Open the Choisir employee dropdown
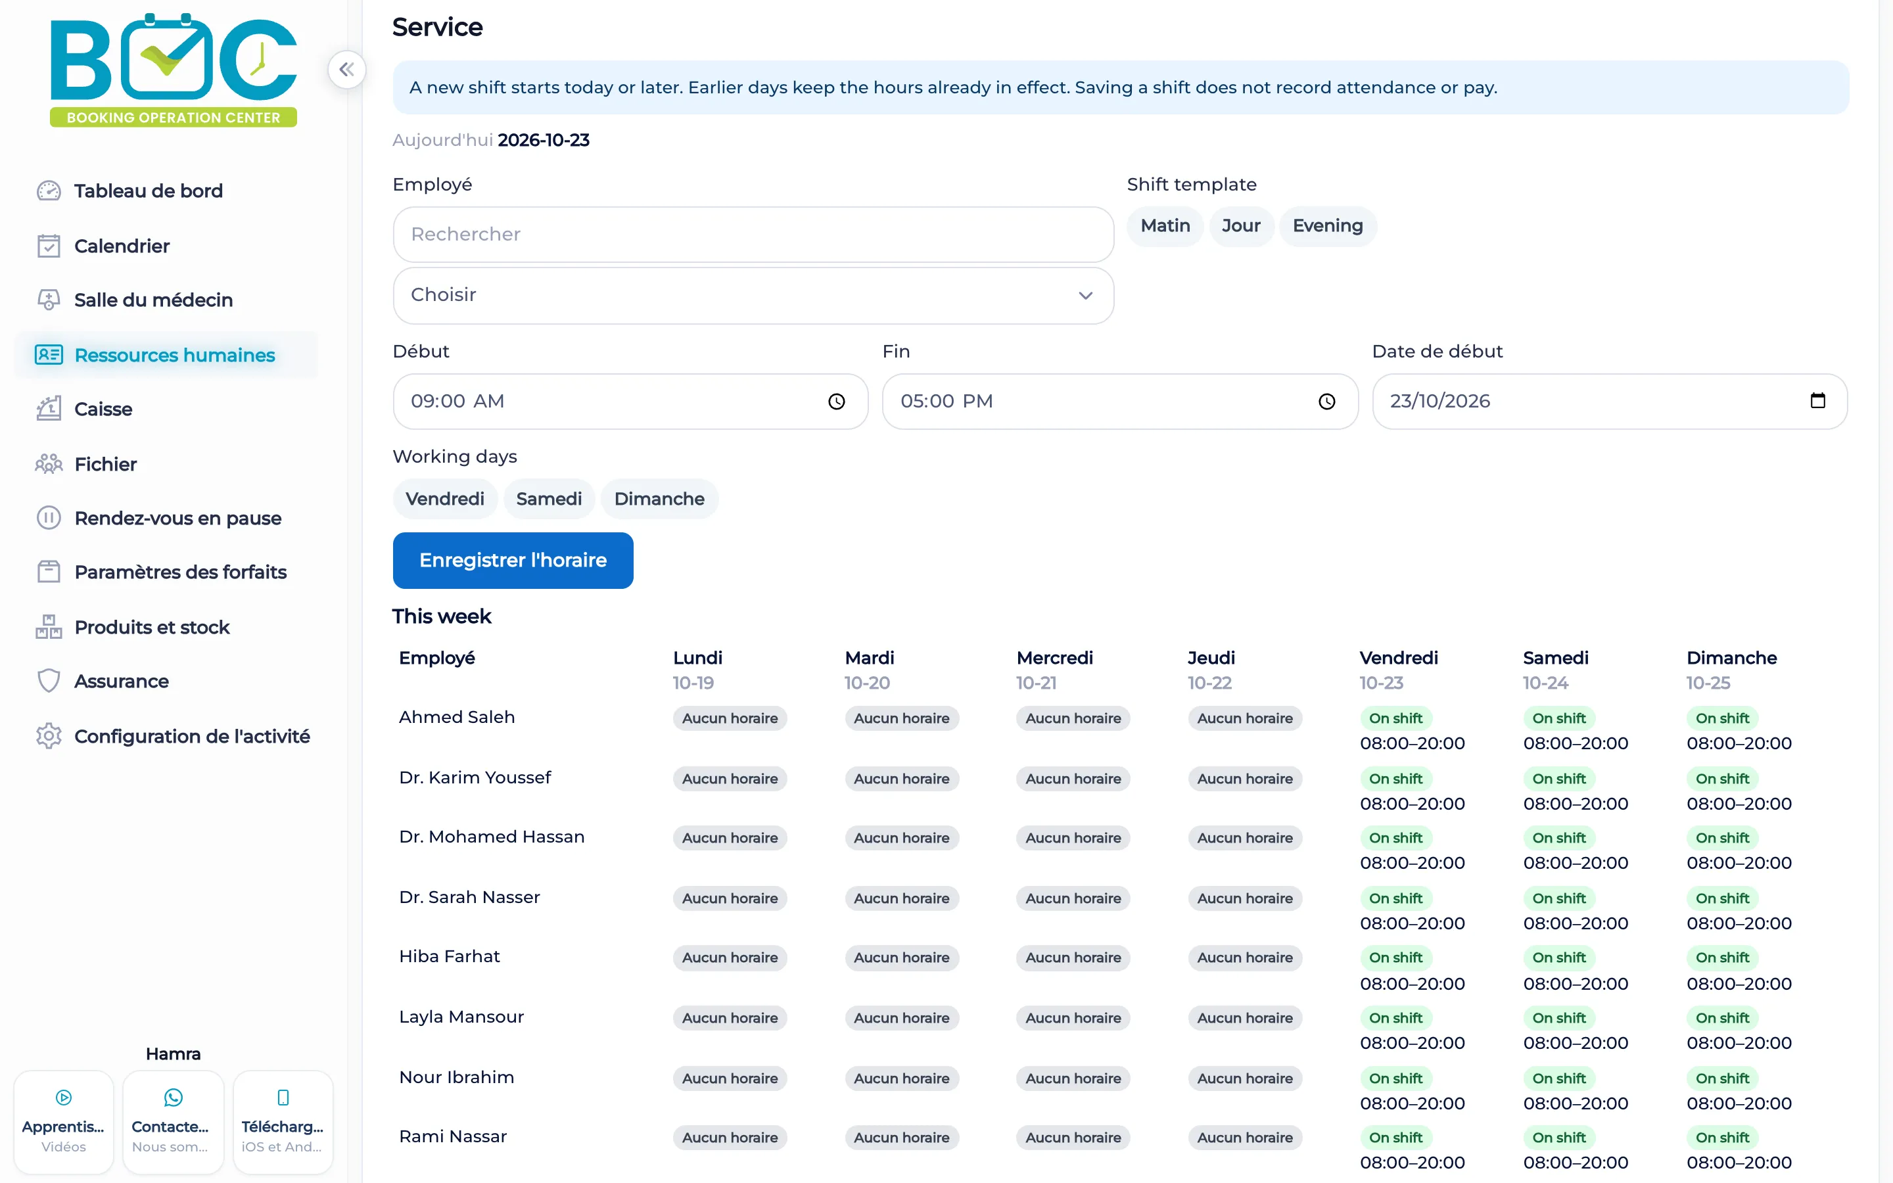This screenshot has width=1893, height=1183. coord(753,296)
